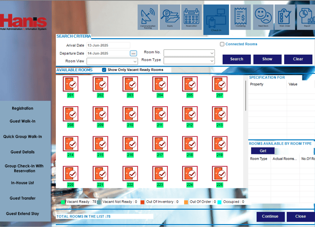Open the Report module icon

(306, 17)
